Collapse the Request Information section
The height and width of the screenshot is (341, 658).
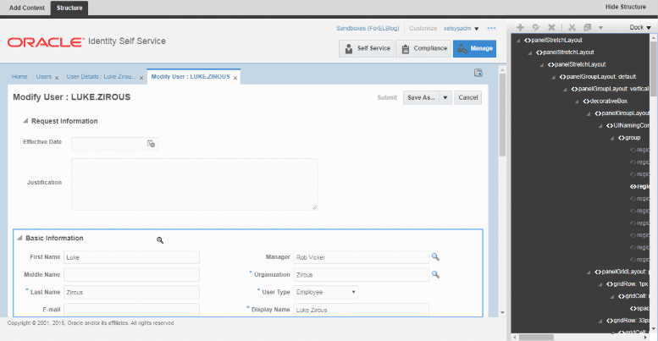25,121
